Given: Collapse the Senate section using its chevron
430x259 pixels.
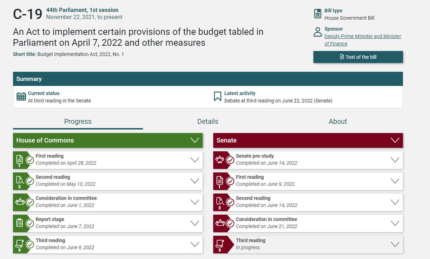Looking at the screenshot, I should 395,140.
